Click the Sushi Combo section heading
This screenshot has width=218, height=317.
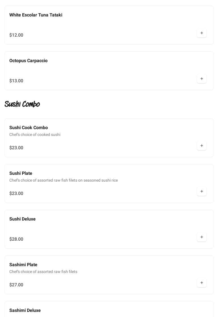(22, 104)
